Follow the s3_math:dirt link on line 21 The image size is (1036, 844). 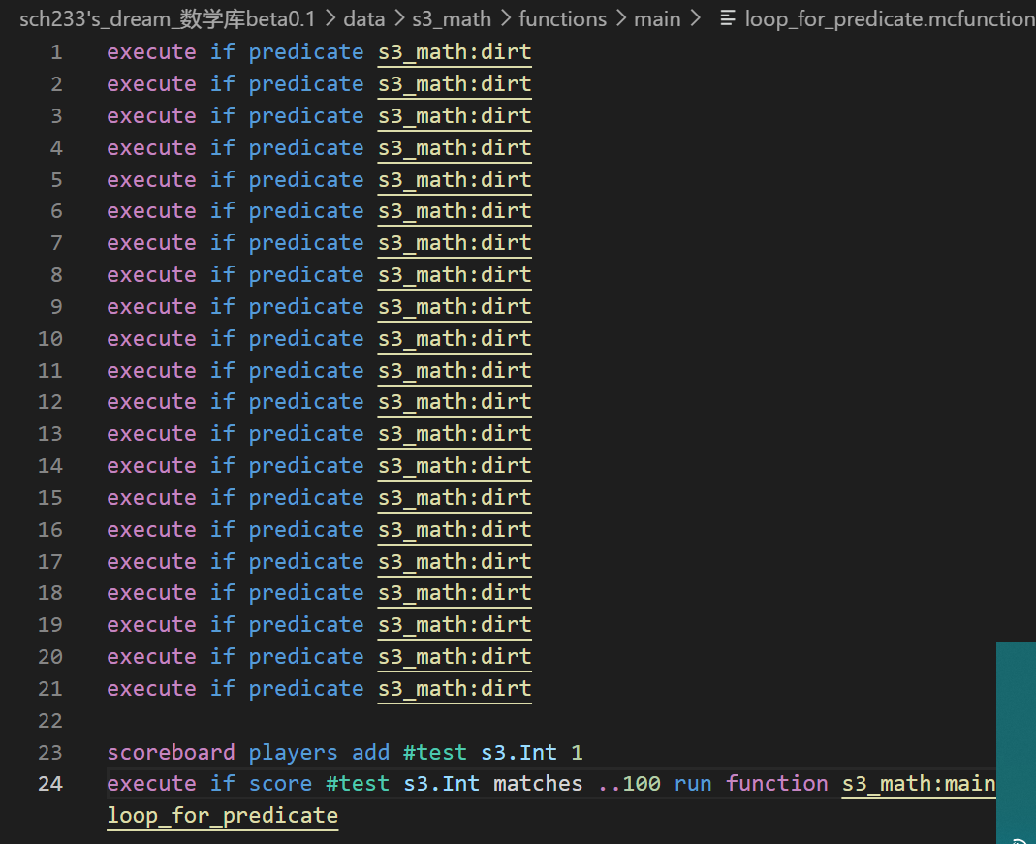coord(455,689)
